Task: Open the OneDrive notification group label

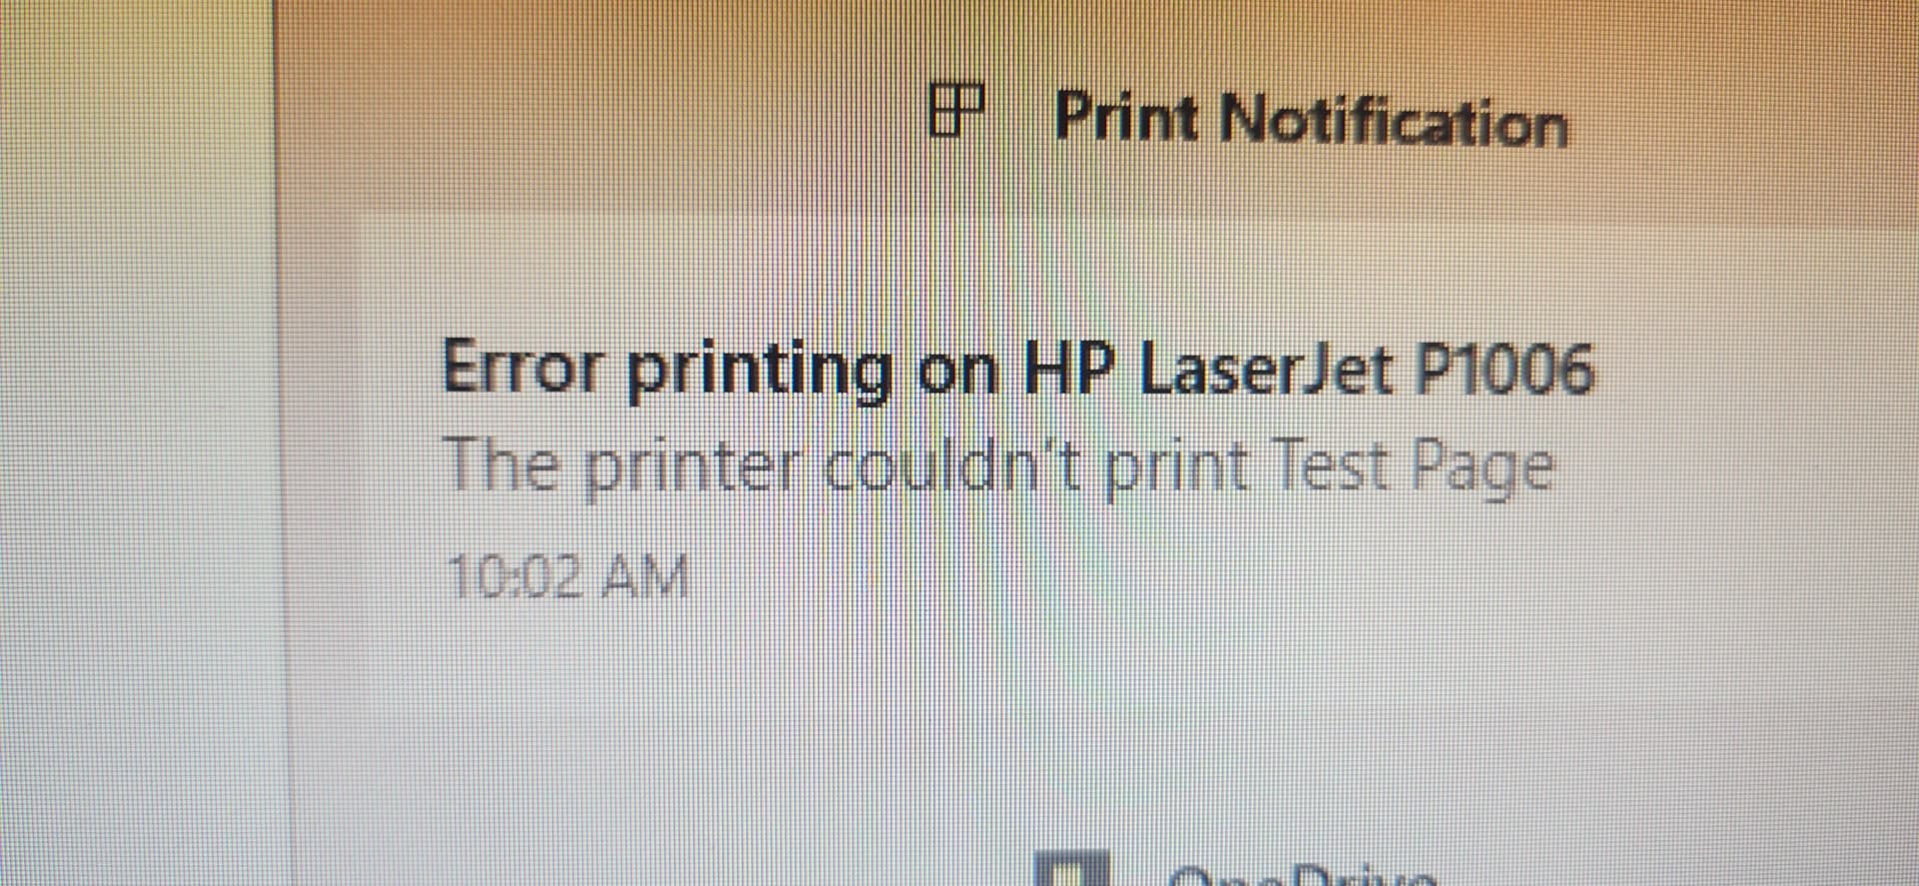Action: pyautogui.click(x=1299, y=873)
